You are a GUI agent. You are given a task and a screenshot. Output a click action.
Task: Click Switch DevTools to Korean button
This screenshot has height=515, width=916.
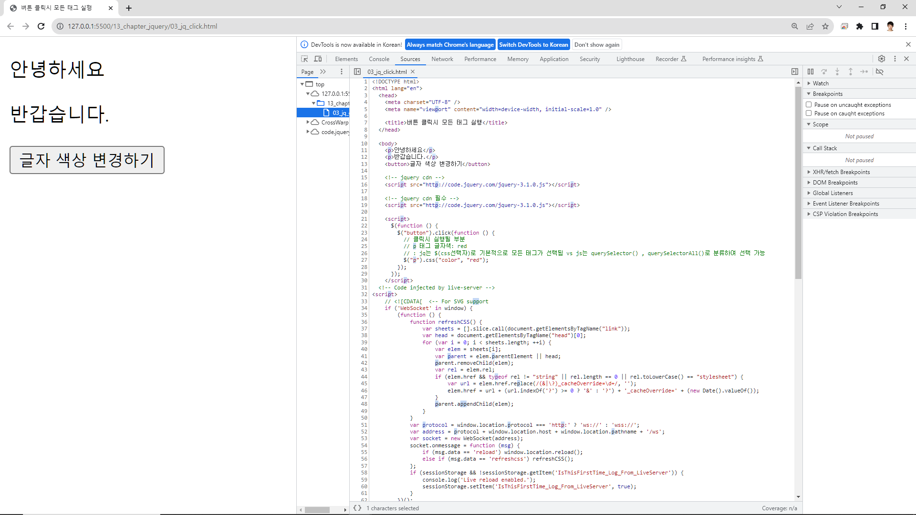click(533, 44)
